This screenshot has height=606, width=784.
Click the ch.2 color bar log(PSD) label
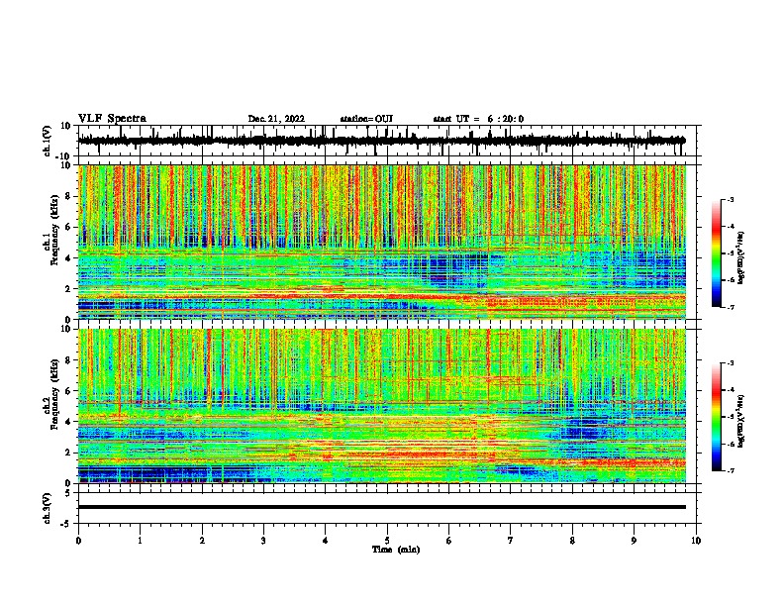pos(741,420)
